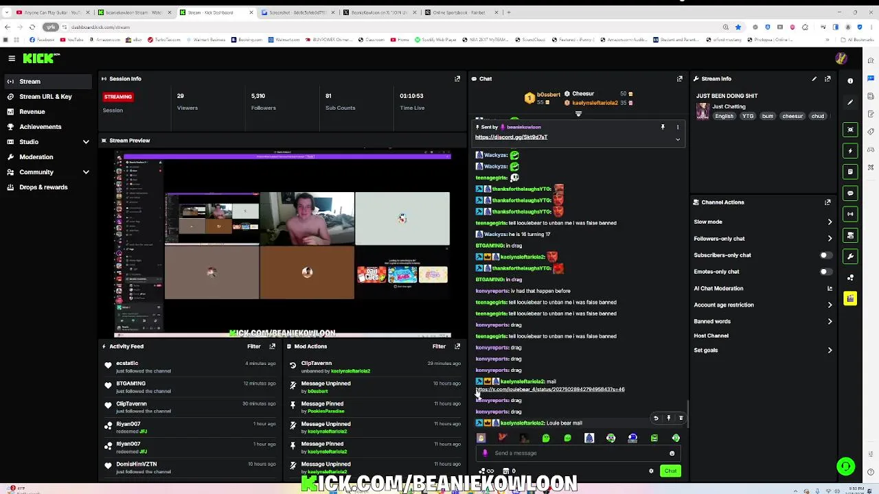Click Host Channel action
This screenshot has height=494, width=879.
click(x=711, y=336)
